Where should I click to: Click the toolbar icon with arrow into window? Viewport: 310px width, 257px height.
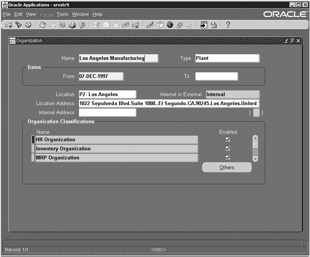click(204, 25)
